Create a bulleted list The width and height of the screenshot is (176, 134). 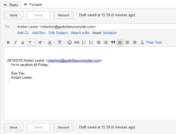[x=91, y=42]
